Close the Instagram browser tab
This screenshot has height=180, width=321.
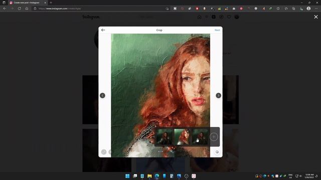[45, 2]
